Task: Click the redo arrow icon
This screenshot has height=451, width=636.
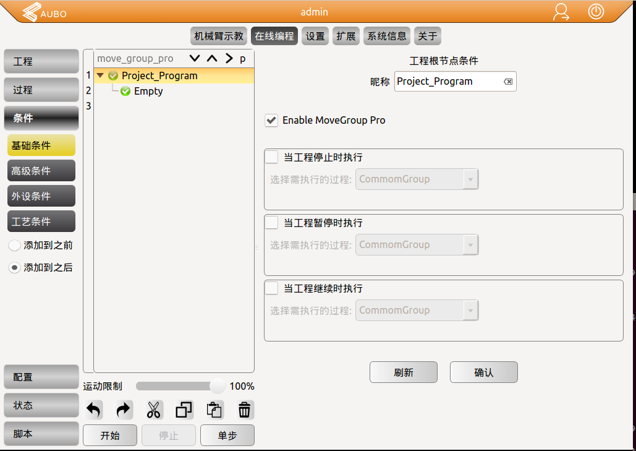Action: pos(123,410)
